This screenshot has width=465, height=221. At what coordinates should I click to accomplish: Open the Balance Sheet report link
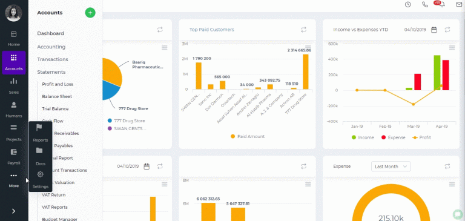tap(57, 96)
